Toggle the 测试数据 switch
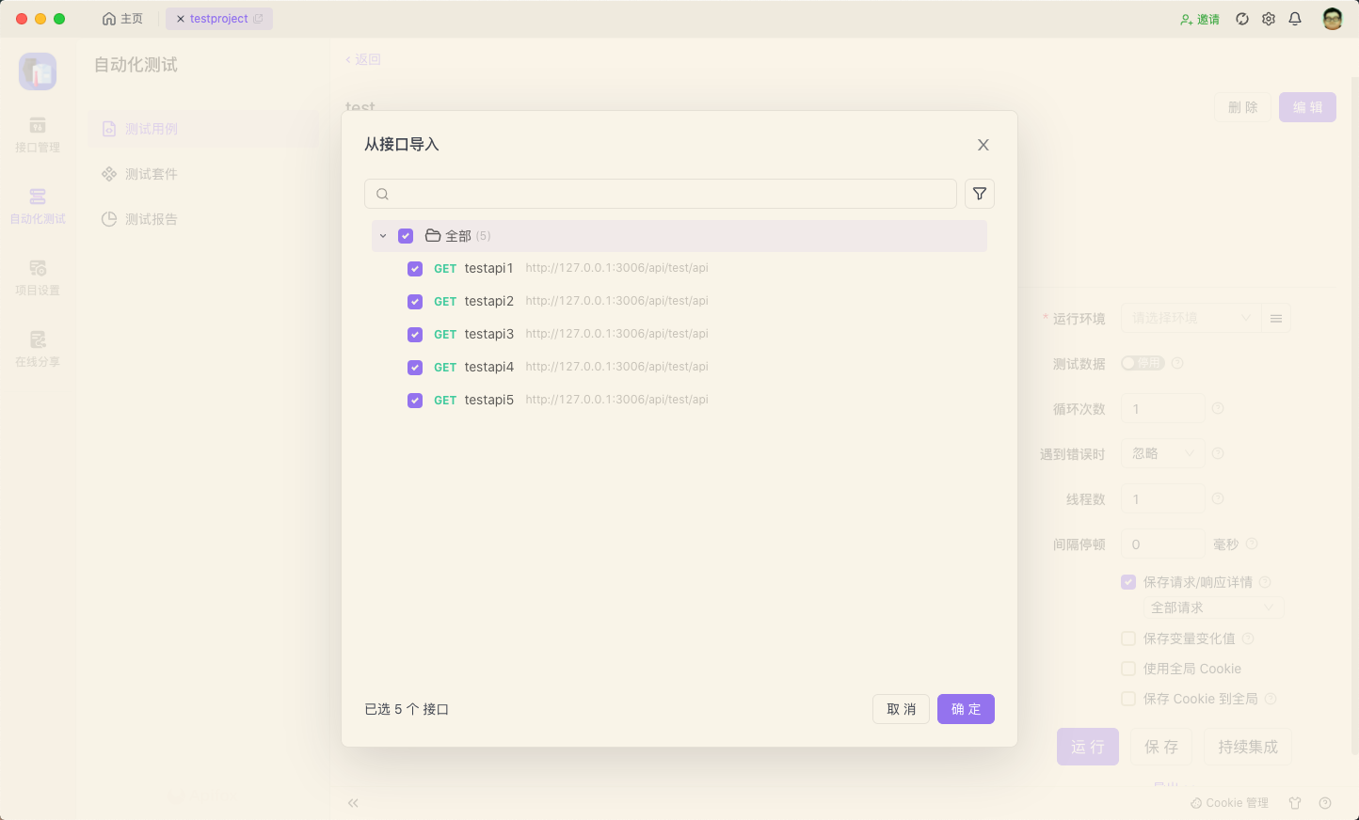This screenshot has height=820, width=1359. [x=1143, y=363]
